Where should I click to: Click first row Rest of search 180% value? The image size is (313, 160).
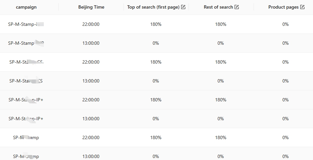click(x=221, y=24)
